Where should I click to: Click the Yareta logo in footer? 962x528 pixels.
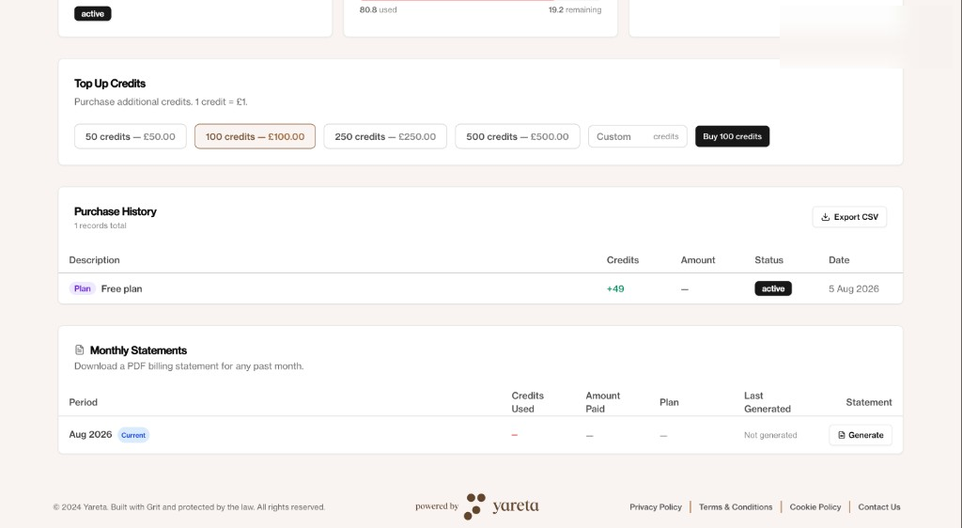click(502, 506)
